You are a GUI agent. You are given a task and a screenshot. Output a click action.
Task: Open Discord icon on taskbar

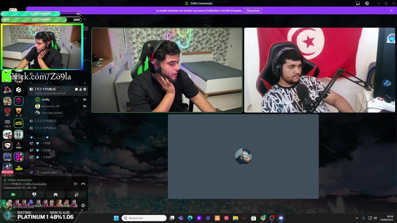(x=281, y=218)
